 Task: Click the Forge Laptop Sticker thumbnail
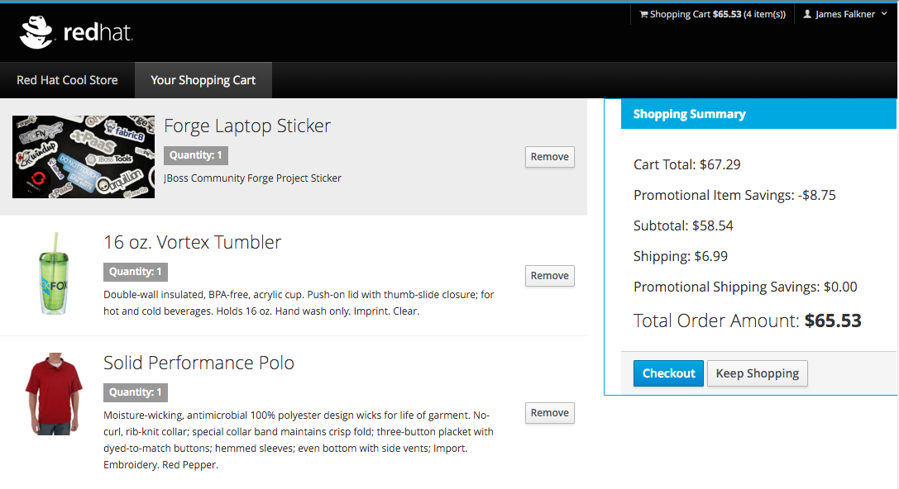[84, 157]
